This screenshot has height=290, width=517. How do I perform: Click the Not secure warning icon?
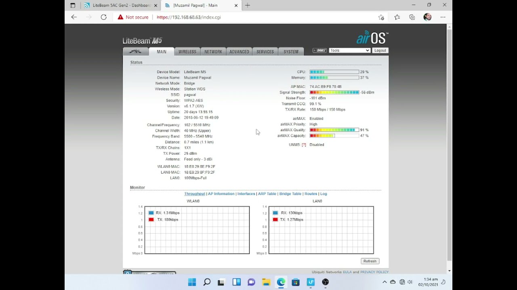tap(120, 17)
